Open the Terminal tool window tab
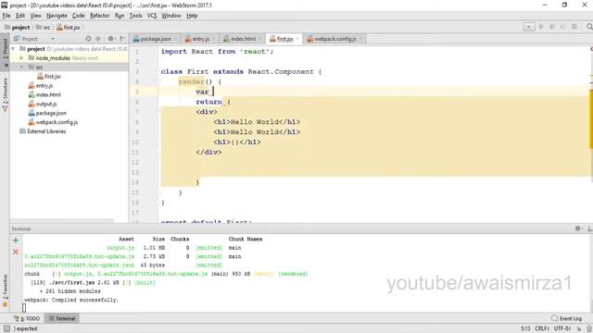This screenshot has height=333, width=593. tap(62, 318)
